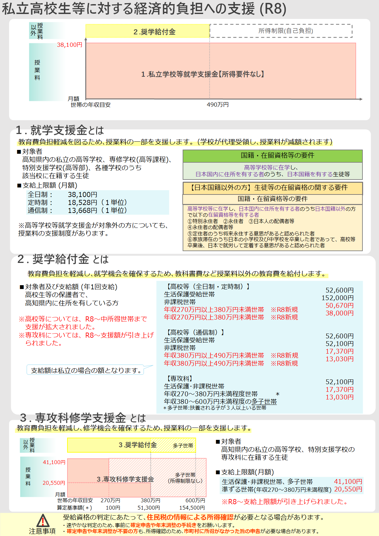Click the note ※高等学校等就学支援金が対象外の方についても

93,225
